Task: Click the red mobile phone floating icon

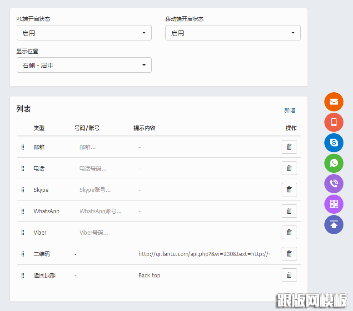Action: pyautogui.click(x=334, y=122)
